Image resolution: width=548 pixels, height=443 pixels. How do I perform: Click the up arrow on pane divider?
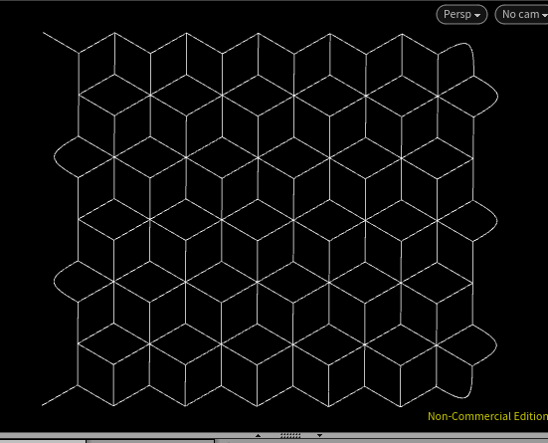(x=258, y=436)
